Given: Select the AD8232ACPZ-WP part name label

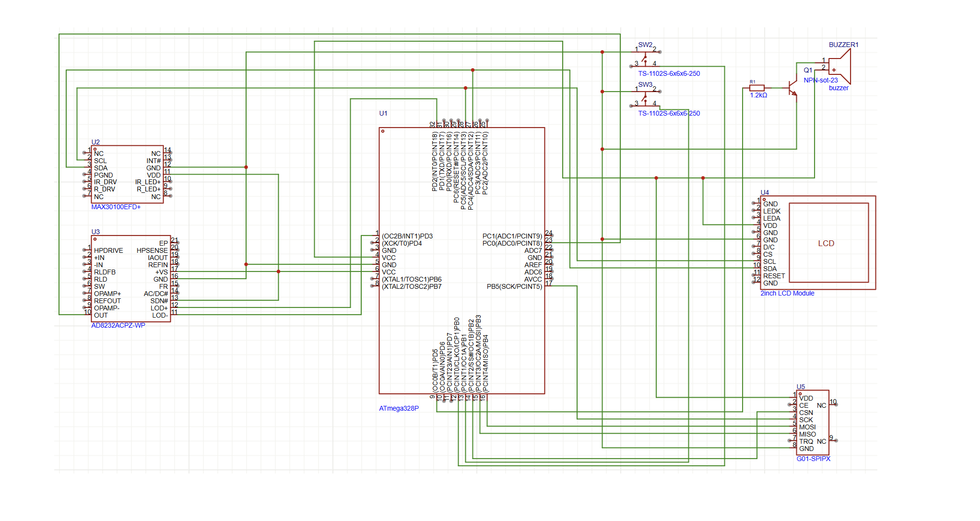Looking at the screenshot, I should (x=118, y=325).
